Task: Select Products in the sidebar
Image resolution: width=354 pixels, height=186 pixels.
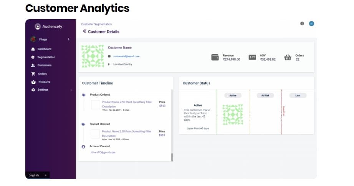Action: point(44,82)
